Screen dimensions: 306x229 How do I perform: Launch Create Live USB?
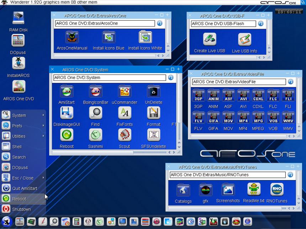210,39
